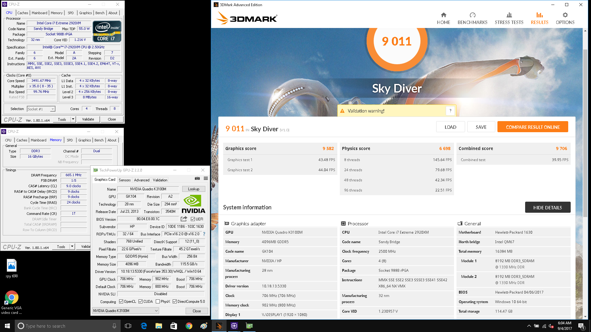Screen dimensions: 591x332
Task: Click the validation warning question mark
Action: (450, 111)
